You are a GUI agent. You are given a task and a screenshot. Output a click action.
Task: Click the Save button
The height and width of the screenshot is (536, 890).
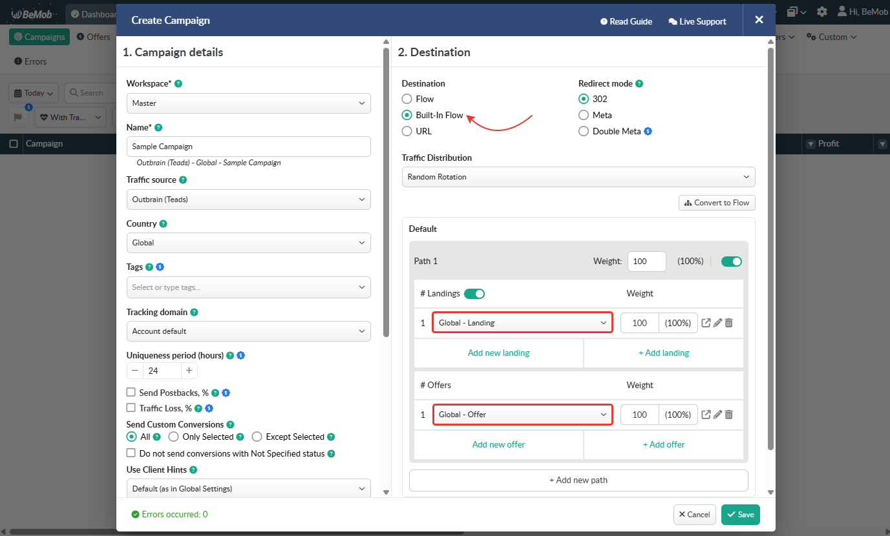click(x=740, y=515)
